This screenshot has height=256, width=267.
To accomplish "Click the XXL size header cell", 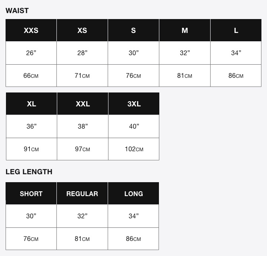I will click(x=83, y=104).
